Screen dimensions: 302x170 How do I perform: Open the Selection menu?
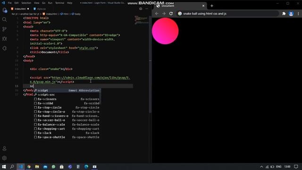[x=26, y=3]
